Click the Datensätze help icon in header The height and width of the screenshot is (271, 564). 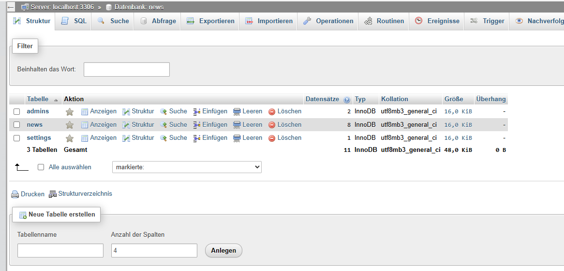(x=347, y=100)
